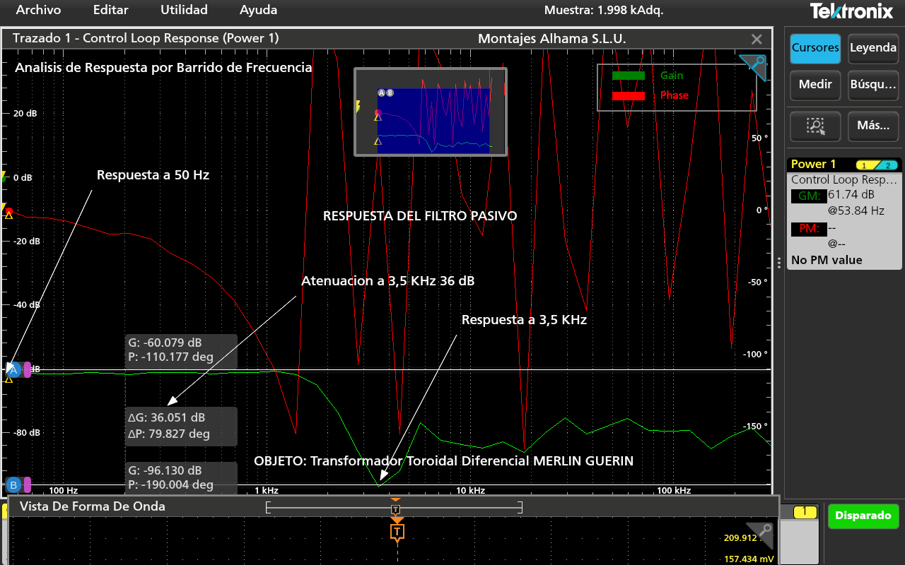905x565 pixels.
Task: Click the plot zoom magnifier corner icon
Action: (x=755, y=66)
